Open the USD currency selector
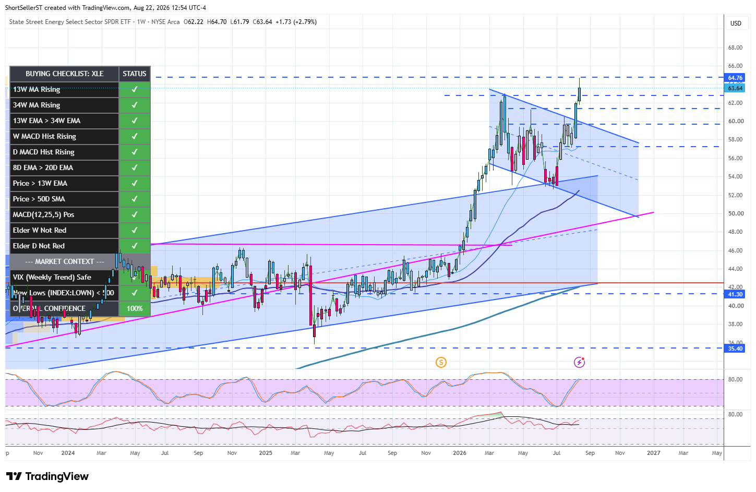This screenshot has width=756, height=492. tap(736, 23)
